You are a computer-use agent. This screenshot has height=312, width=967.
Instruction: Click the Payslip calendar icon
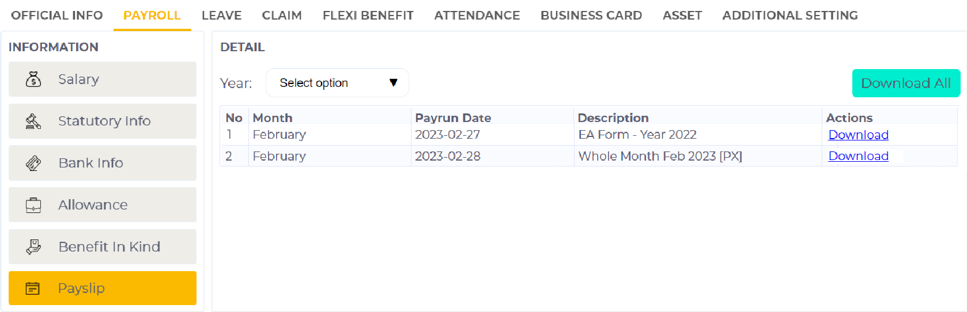(33, 288)
